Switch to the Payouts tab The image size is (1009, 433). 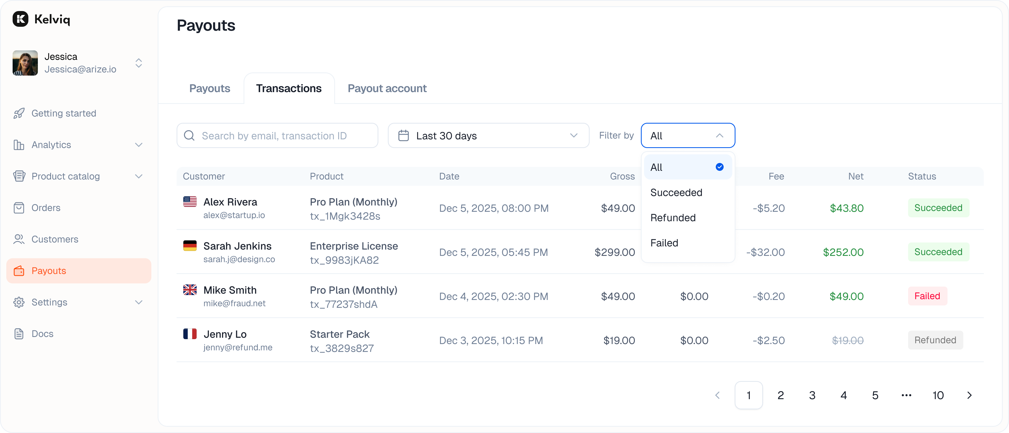pyautogui.click(x=210, y=88)
